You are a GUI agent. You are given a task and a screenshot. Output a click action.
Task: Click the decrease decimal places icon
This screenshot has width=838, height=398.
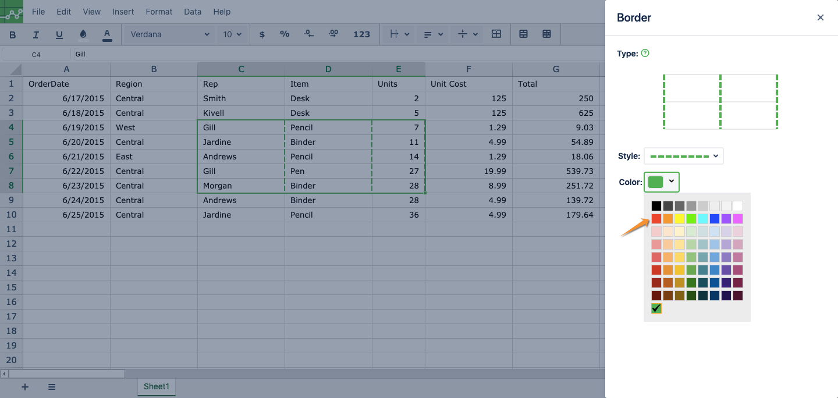(x=309, y=34)
